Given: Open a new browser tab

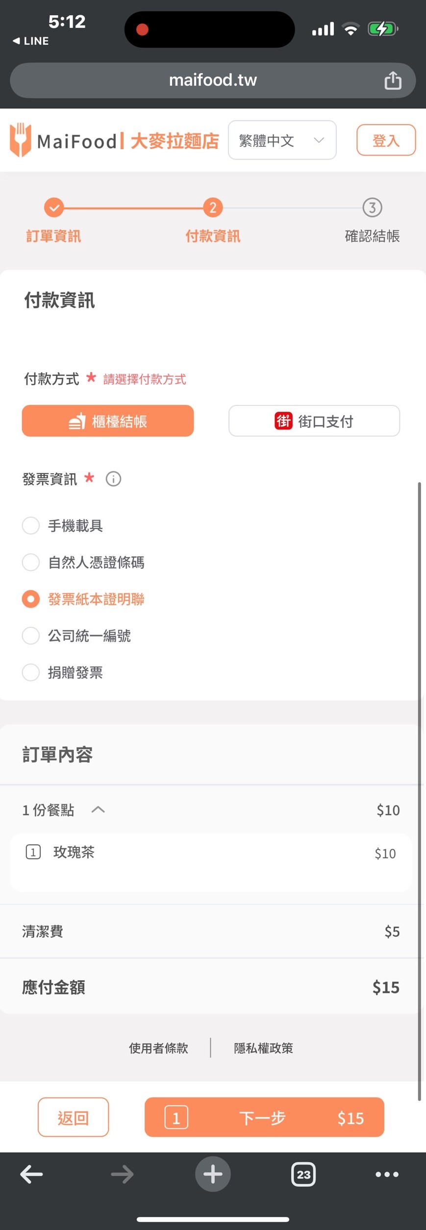Looking at the screenshot, I should pyautogui.click(x=213, y=1174).
